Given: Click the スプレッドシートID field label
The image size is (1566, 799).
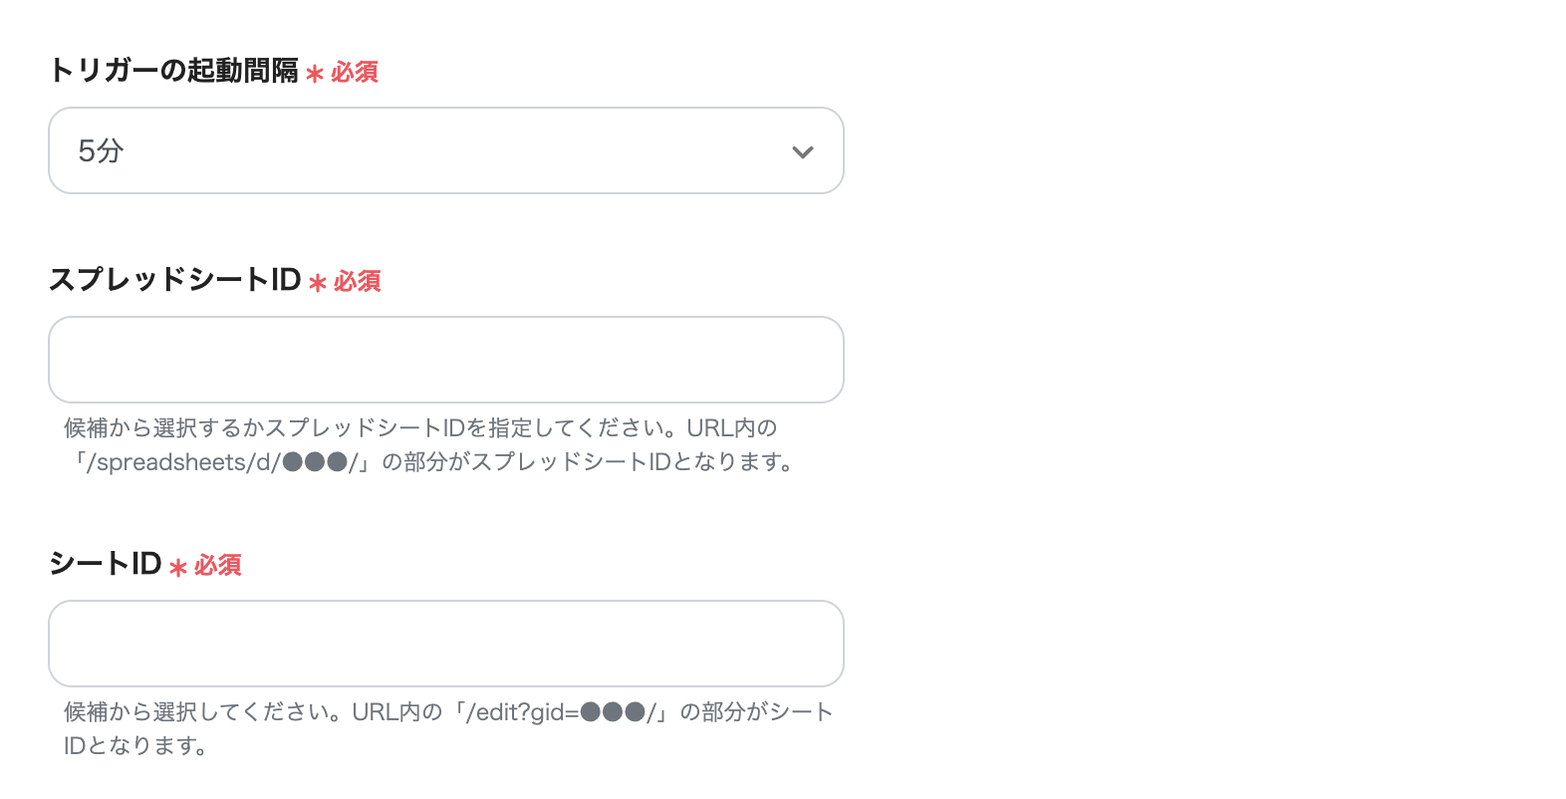Looking at the screenshot, I should click(175, 281).
